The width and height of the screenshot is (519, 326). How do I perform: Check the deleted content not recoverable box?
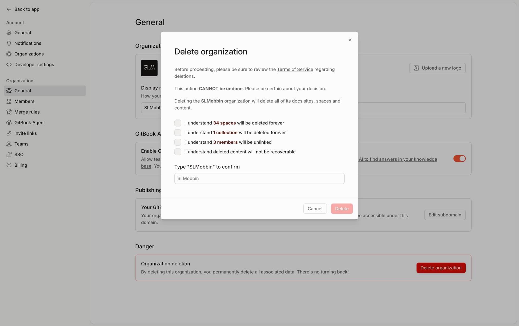[x=178, y=152]
